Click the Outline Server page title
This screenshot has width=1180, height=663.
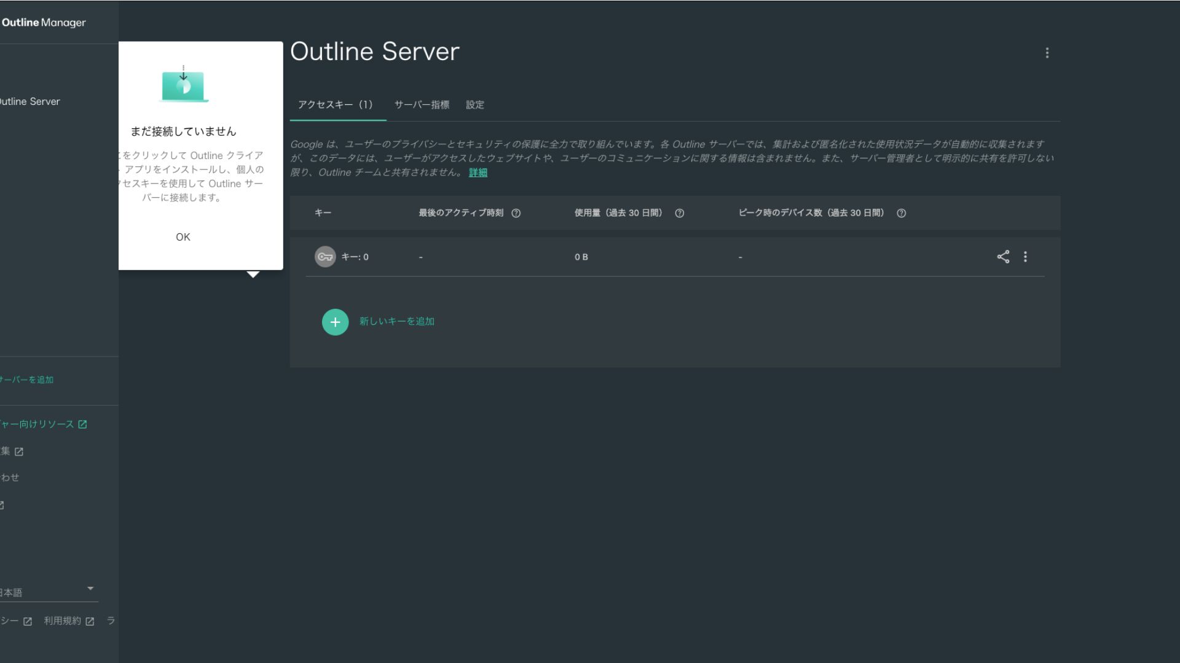tap(374, 52)
